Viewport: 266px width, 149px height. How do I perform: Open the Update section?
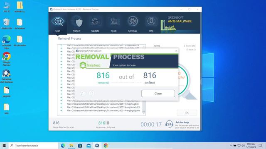(95, 24)
